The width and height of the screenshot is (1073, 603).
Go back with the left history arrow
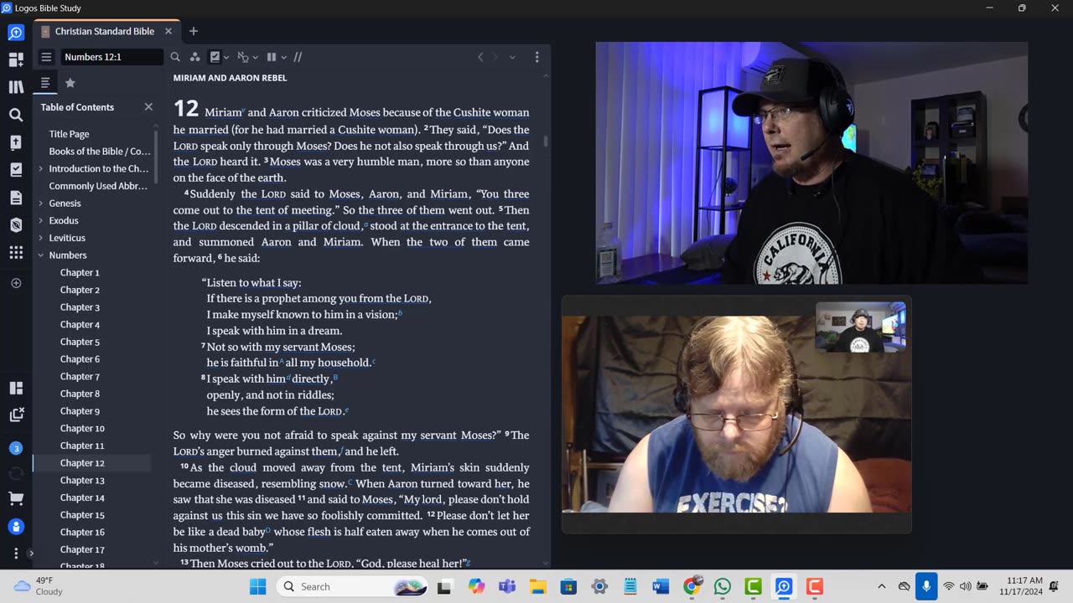[x=480, y=57]
